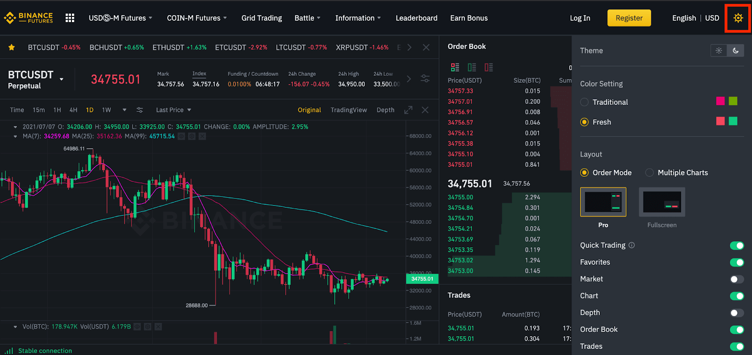752x355 pixels.
Task: Open USDⓈ-M Futures dropdown
Action: pyautogui.click(x=120, y=18)
